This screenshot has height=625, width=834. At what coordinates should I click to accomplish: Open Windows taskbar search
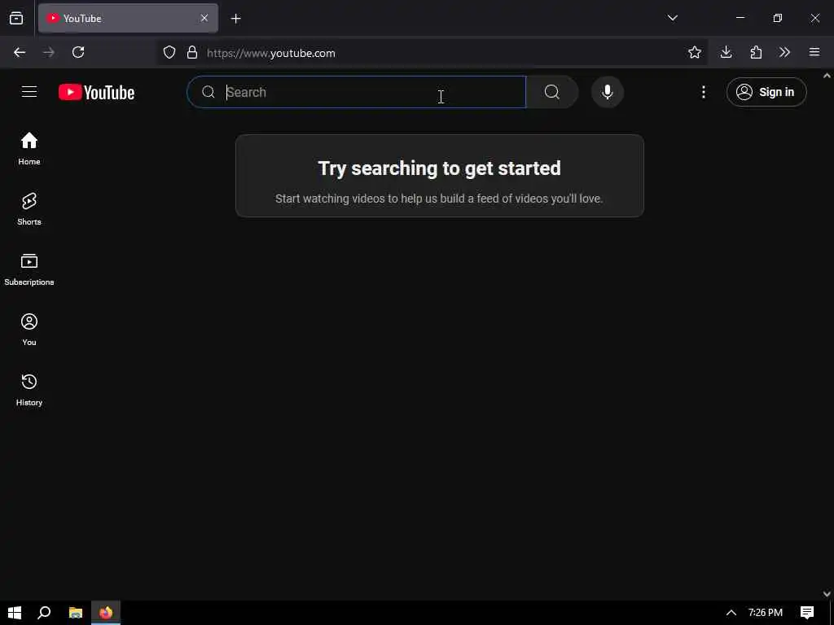pos(44,612)
